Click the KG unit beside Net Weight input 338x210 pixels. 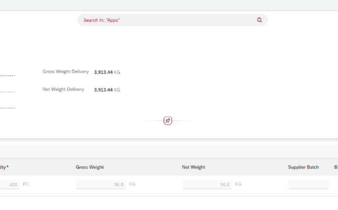click(238, 184)
